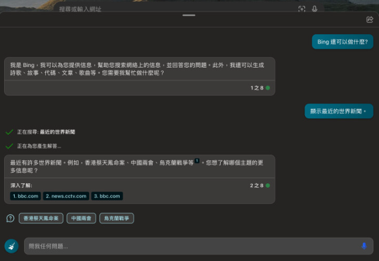Select the 烏克蘭戰爭 suggestion chip
Screen dimensions: 379x261
pyautogui.click(x=117, y=218)
